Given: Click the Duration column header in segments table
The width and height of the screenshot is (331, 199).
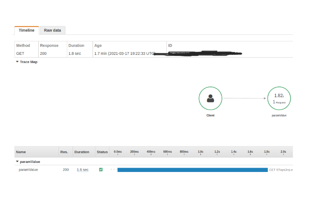Looking at the screenshot, I should (x=82, y=152).
